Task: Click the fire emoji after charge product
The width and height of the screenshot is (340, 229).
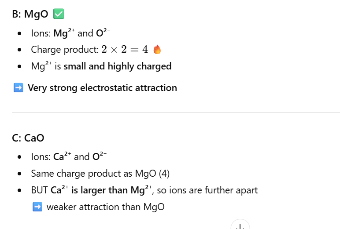Action: point(157,50)
